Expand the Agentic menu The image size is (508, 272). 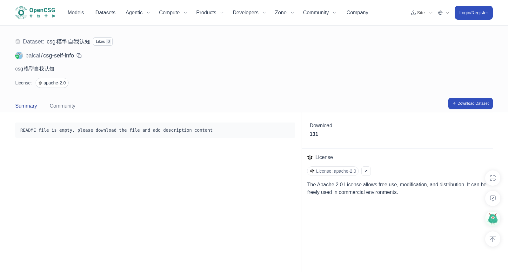coord(137,13)
